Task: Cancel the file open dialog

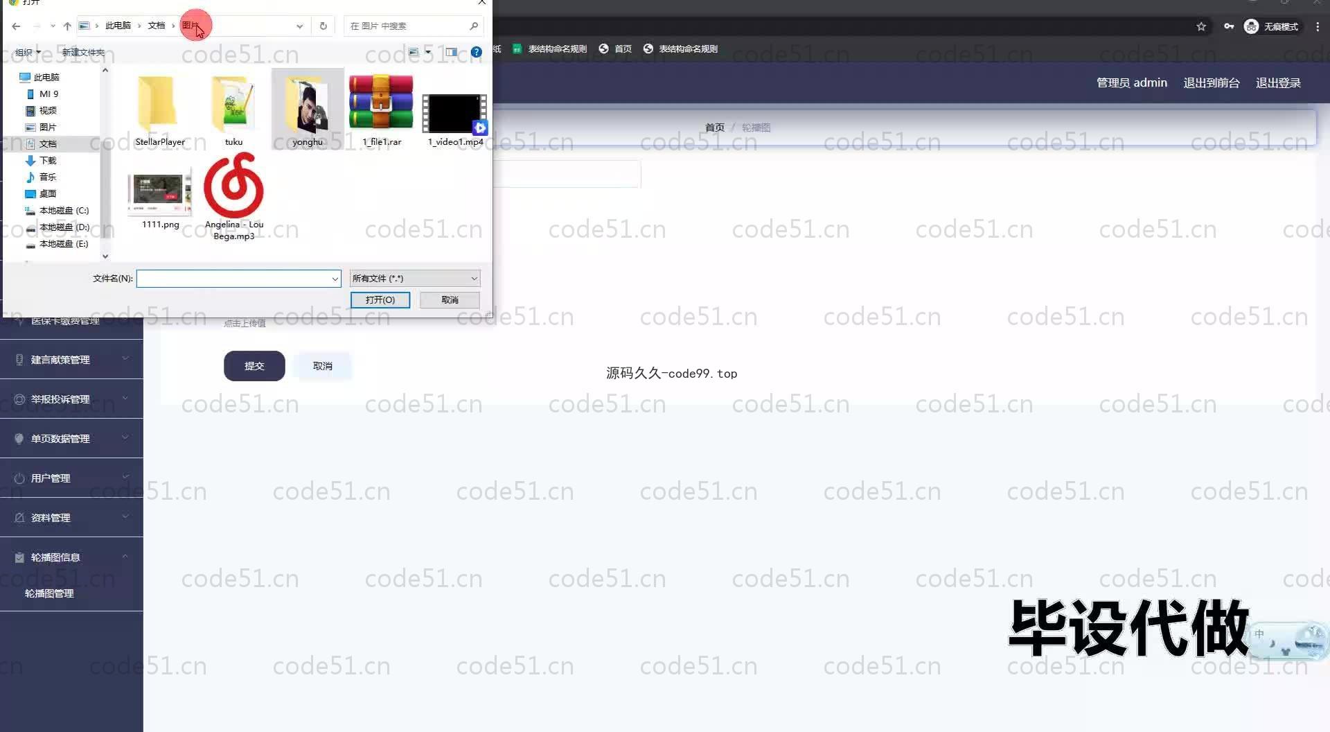Action: (x=450, y=299)
